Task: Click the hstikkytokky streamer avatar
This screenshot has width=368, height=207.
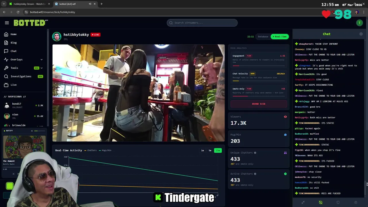Action: [57, 37]
